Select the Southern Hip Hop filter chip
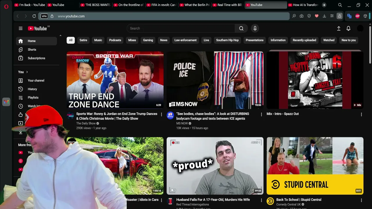Viewport: 372px width, 209px height. (227, 40)
